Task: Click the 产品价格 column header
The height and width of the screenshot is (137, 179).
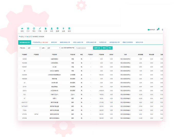Action: (101, 55)
